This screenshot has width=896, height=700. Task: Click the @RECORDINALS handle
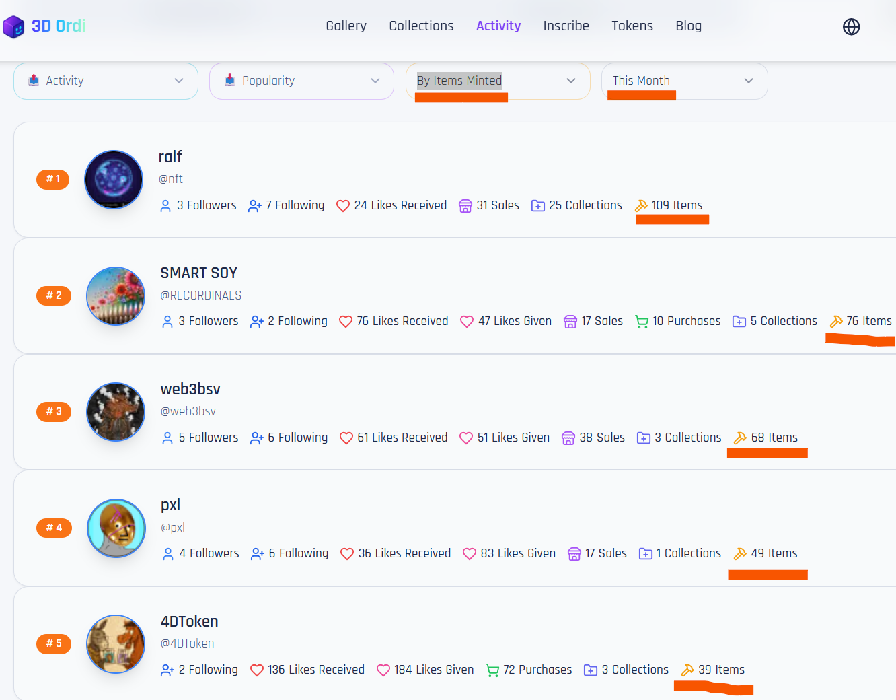pyautogui.click(x=200, y=295)
